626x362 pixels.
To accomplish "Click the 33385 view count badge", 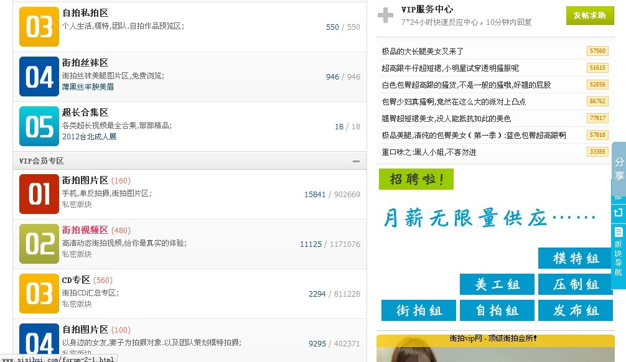I will point(597,152).
